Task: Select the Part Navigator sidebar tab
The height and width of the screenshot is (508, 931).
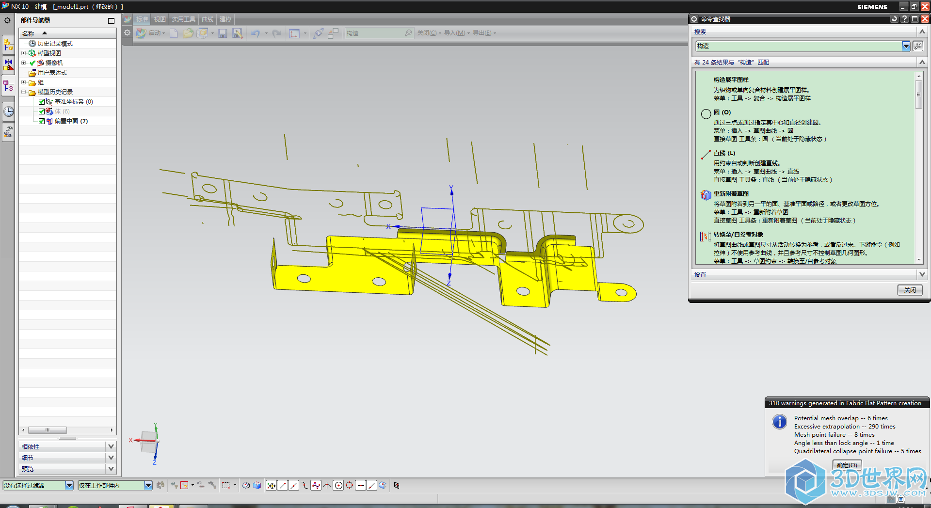Action: pos(8,86)
